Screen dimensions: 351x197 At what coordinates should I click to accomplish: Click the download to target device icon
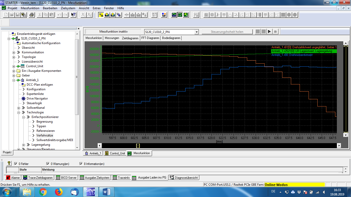tap(107, 15)
